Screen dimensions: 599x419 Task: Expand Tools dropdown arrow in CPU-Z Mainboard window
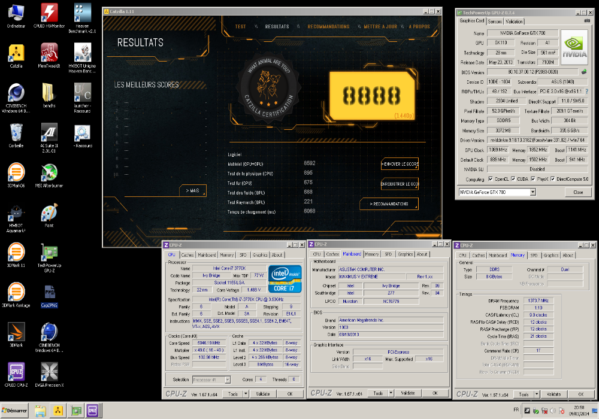(391, 393)
